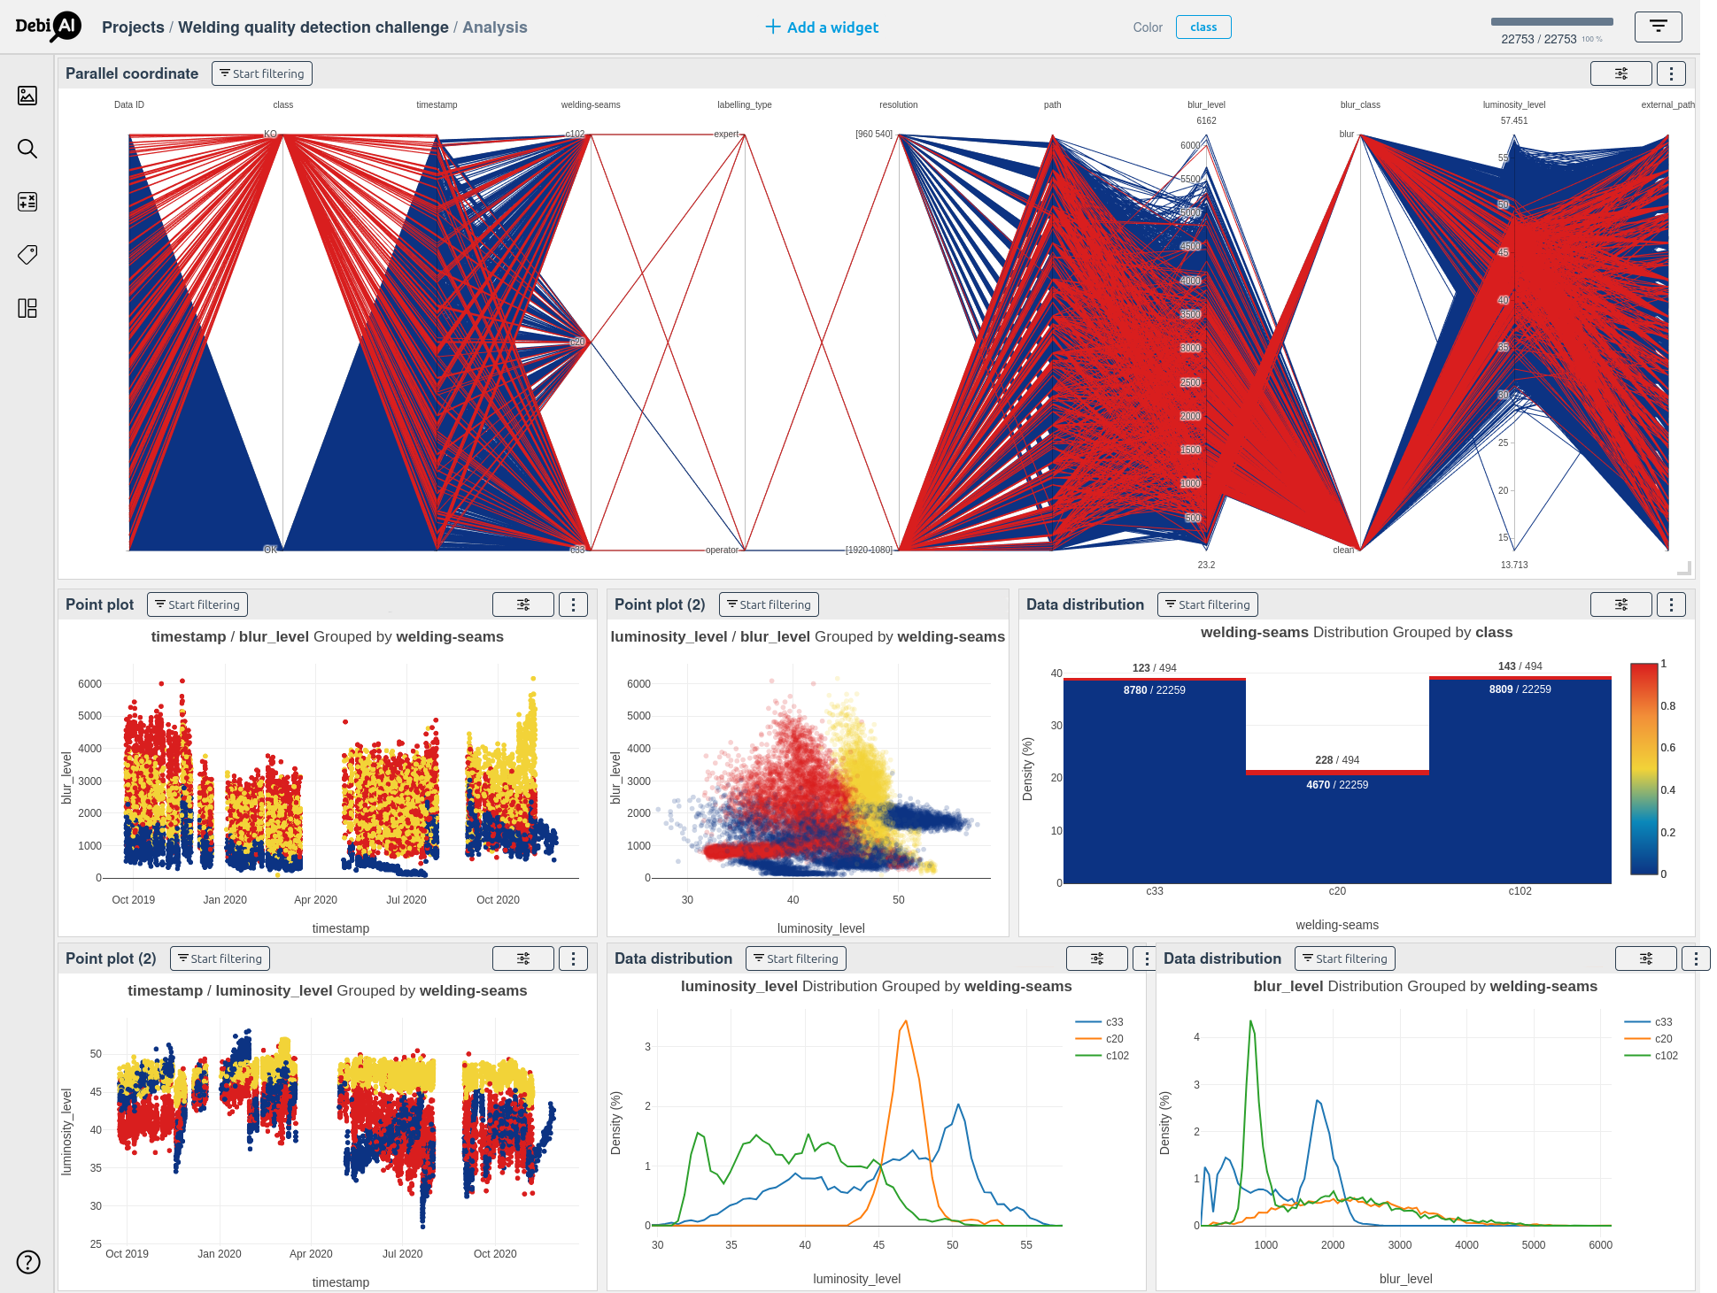Open Parallel coordinate three-dot options menu
The height and width of the screenshot is (1293, 1717).
click(x=1671, y=73)
